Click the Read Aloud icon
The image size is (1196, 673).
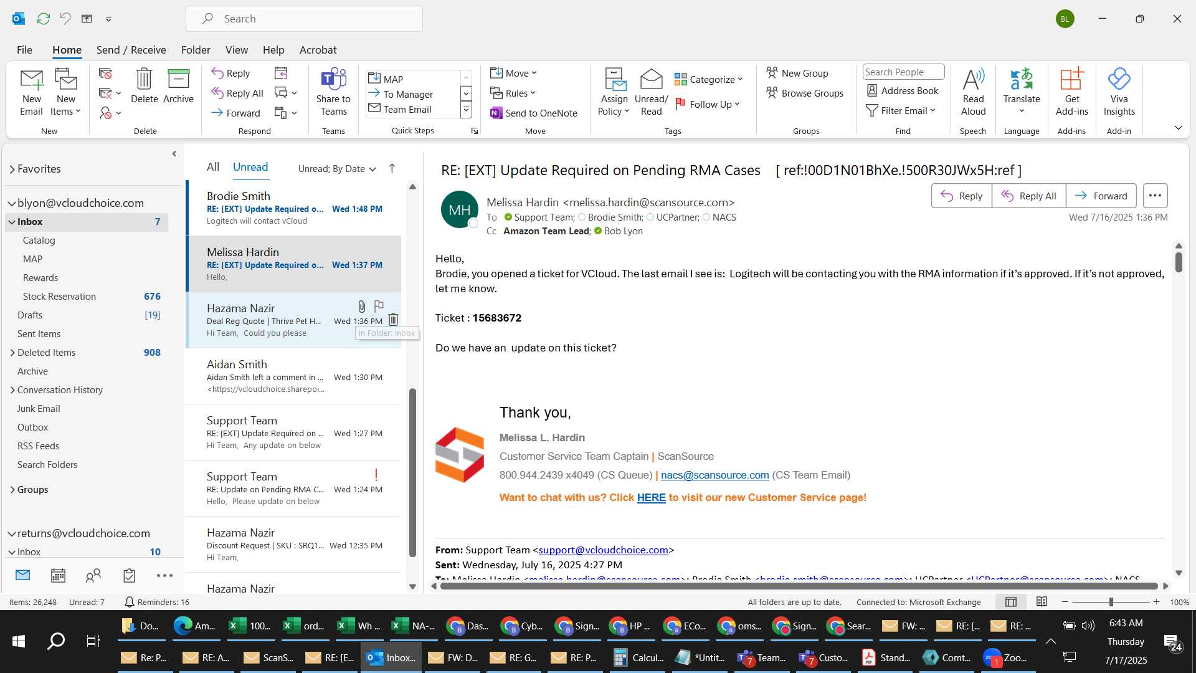pyautogui.click(x=973, y=92)
